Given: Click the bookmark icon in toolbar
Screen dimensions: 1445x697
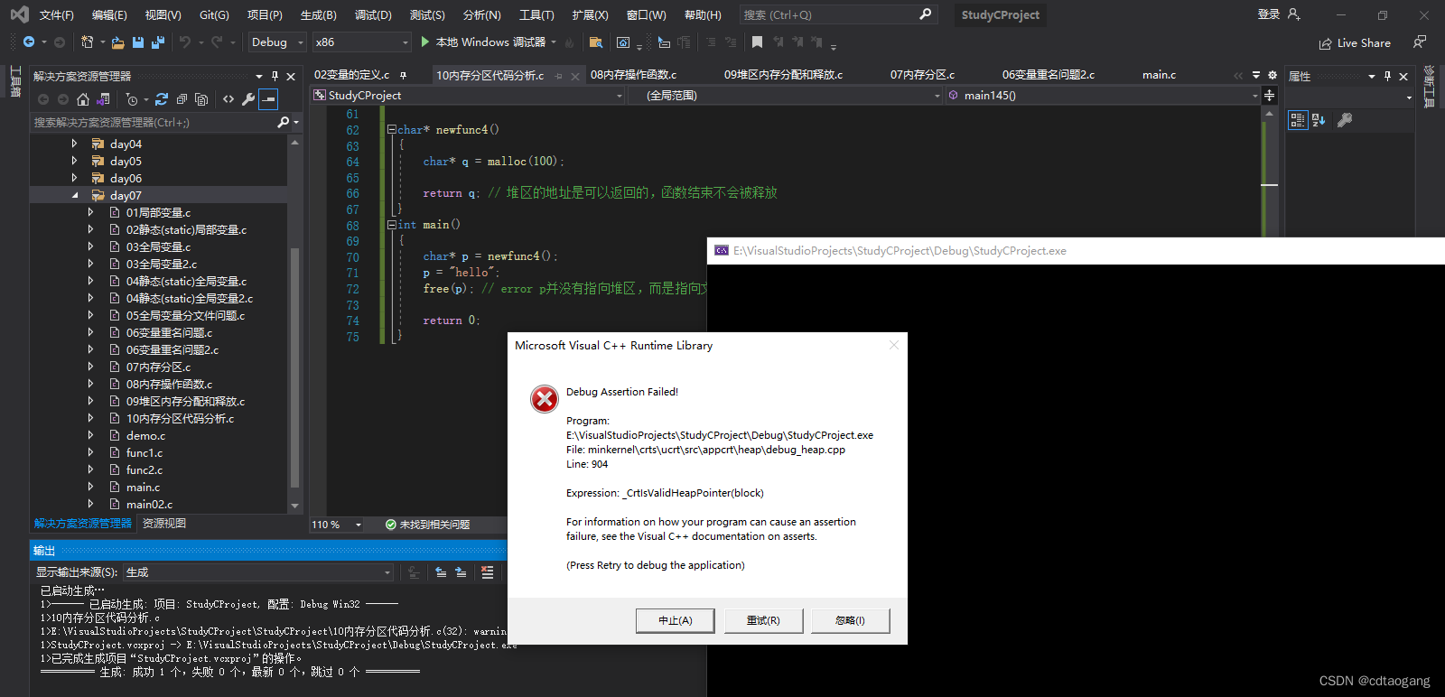Looking at the screenshot, I should [x=757, y=42].
